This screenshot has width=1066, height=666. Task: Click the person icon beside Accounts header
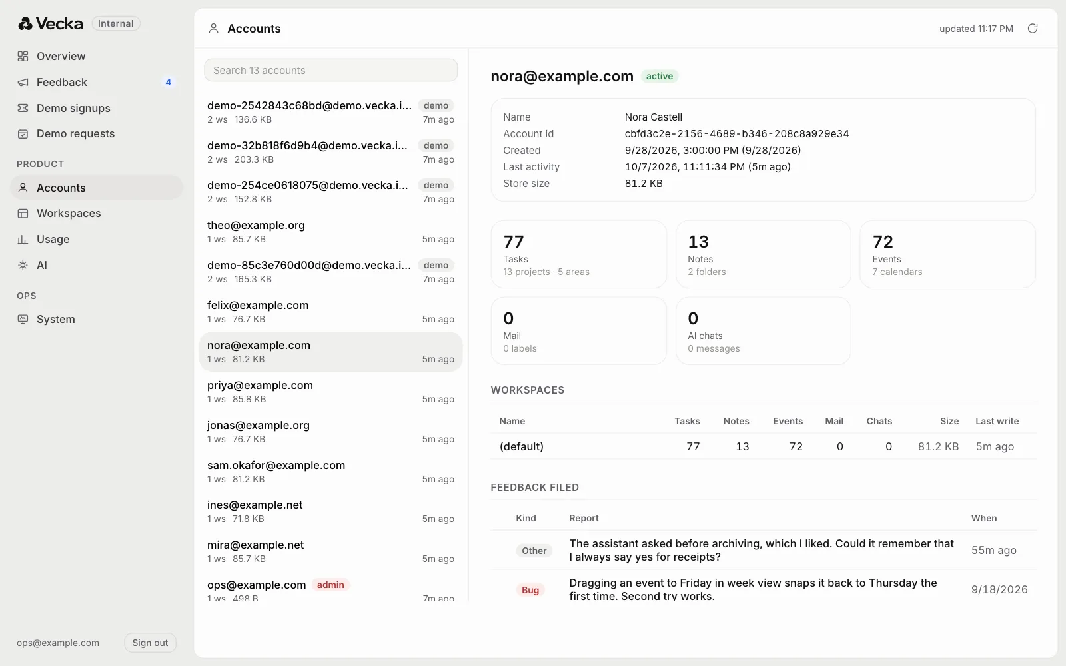[213, 29]
